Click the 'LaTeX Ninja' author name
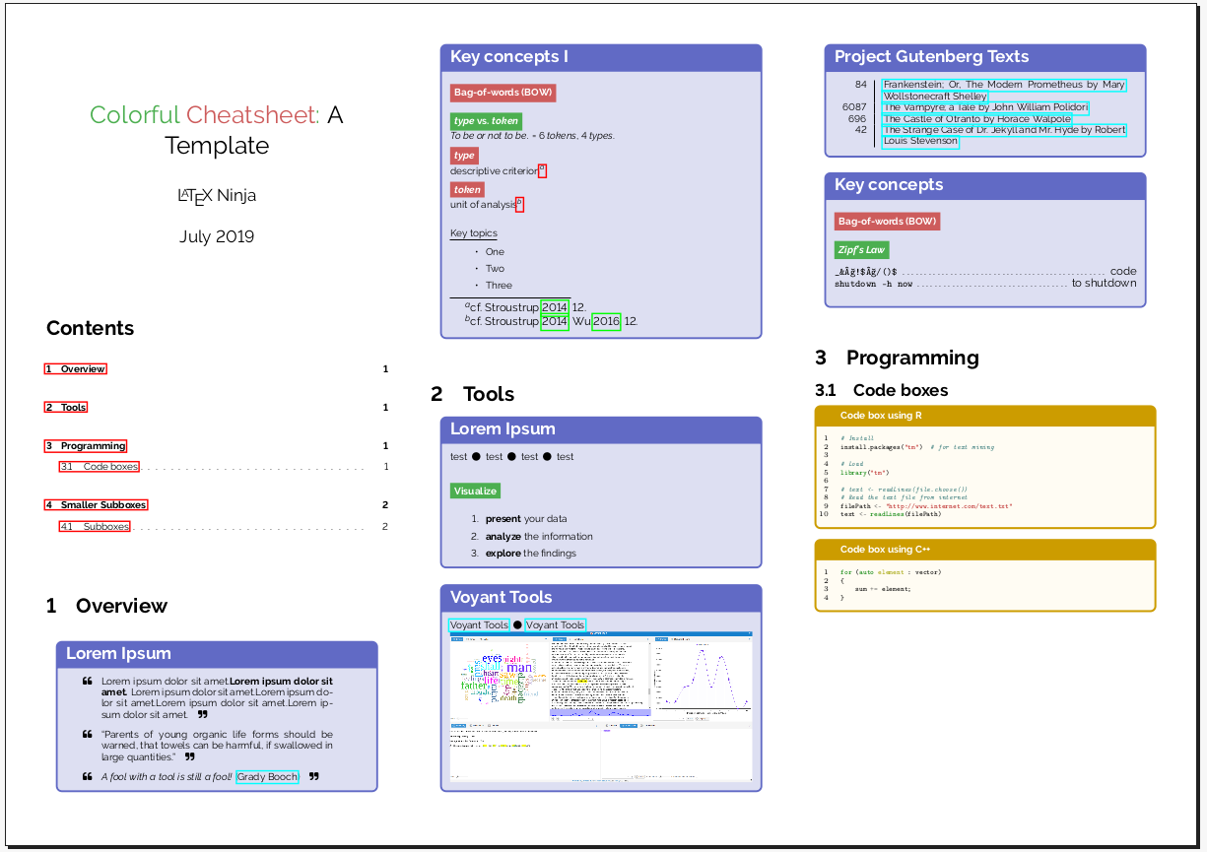Viewport: 1207px width, 852px height. pos(217,196)
